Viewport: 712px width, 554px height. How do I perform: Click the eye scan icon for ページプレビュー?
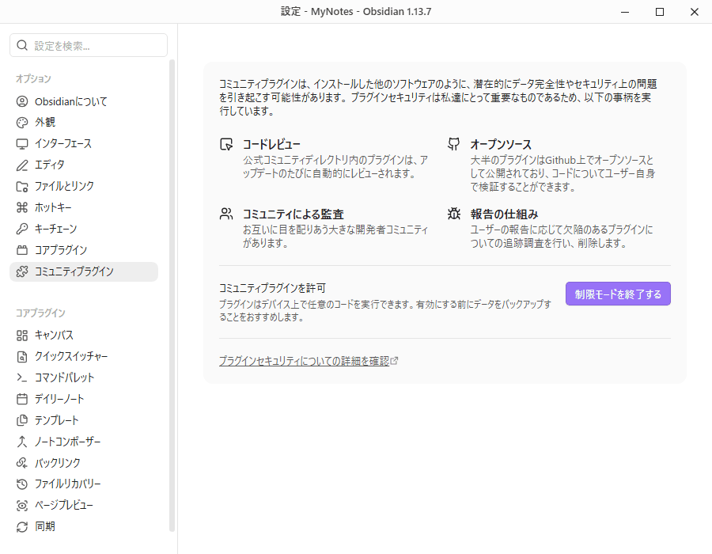point(22,506)
